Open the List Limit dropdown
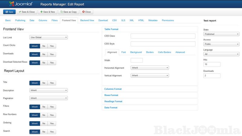 [x=48, y=37]
